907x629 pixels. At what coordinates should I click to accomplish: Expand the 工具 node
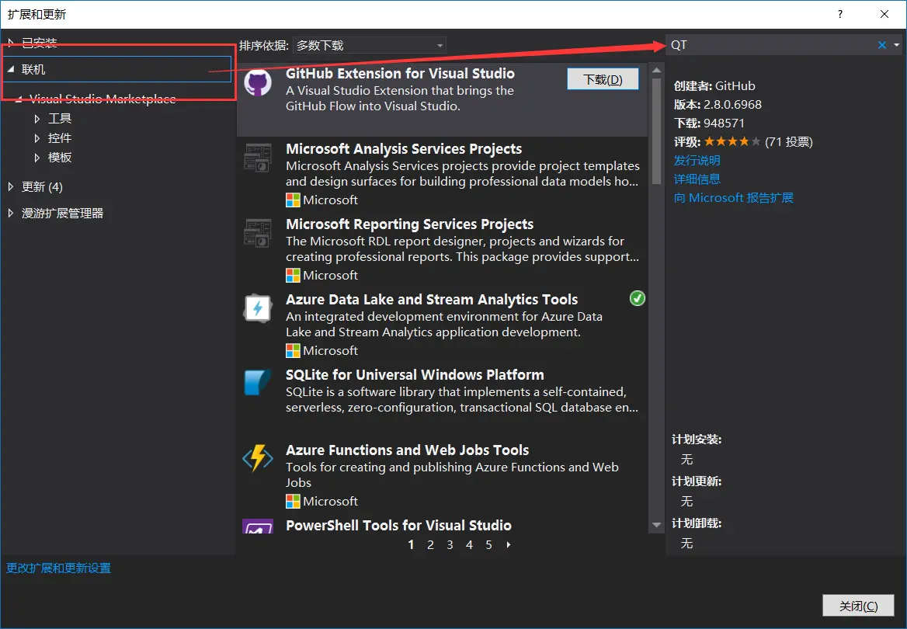(x=37, y=119)
